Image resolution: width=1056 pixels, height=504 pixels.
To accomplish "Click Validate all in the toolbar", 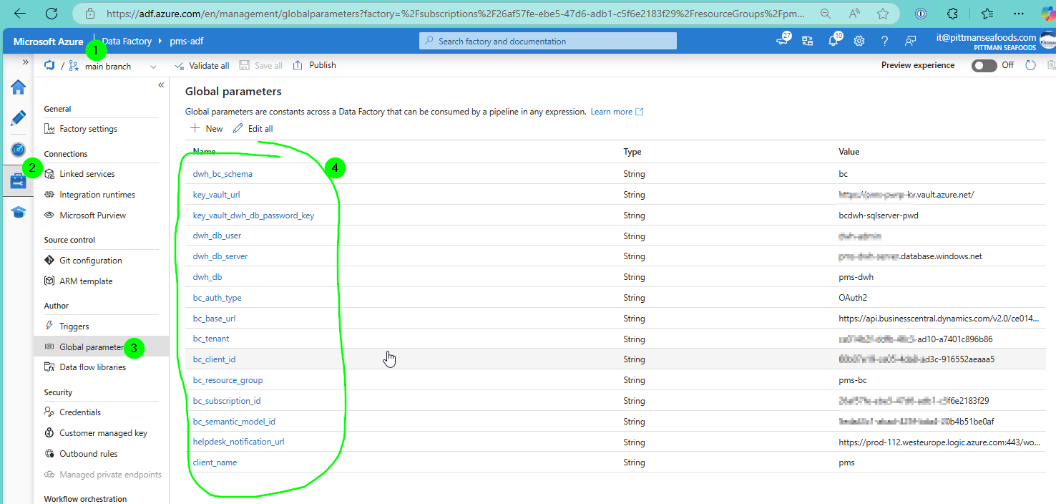I will click(x=202, y=65).
